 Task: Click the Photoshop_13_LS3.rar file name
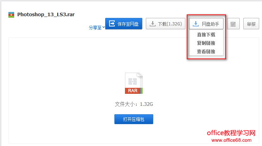tap(46, 15)
